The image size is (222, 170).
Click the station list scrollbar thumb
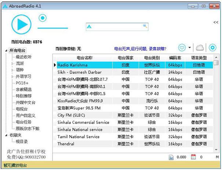[x=216, y=63]
